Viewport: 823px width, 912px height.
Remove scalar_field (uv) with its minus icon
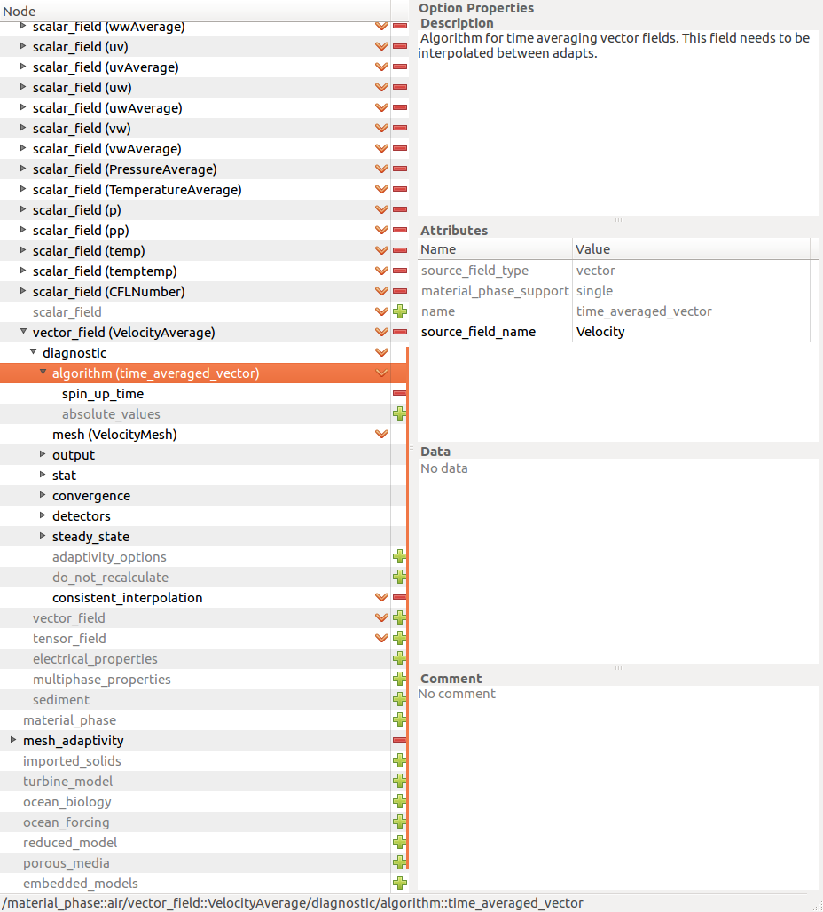[400, 46]
